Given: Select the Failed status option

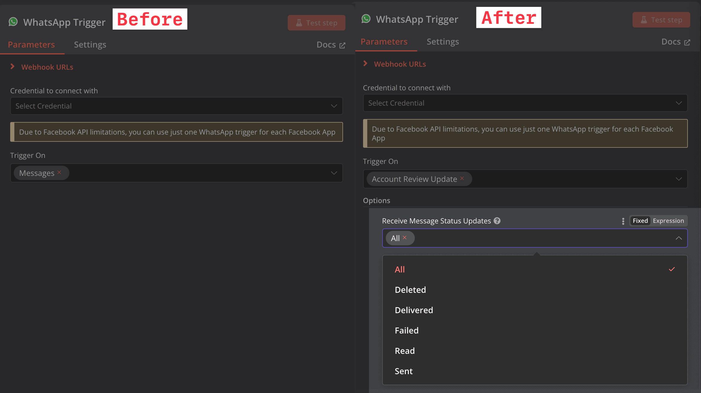Looking at the screenshot, I should pyautogui.click(x=407, y=330).
